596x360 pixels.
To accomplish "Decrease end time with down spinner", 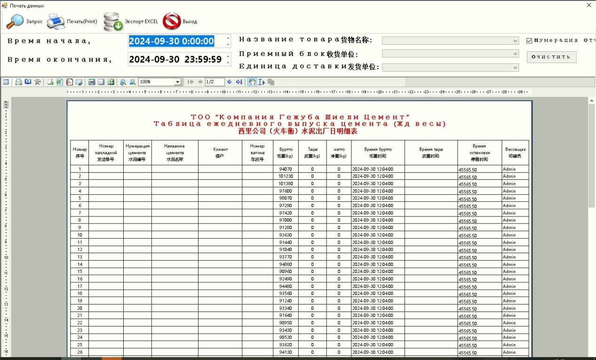I will tap(228, 62).
